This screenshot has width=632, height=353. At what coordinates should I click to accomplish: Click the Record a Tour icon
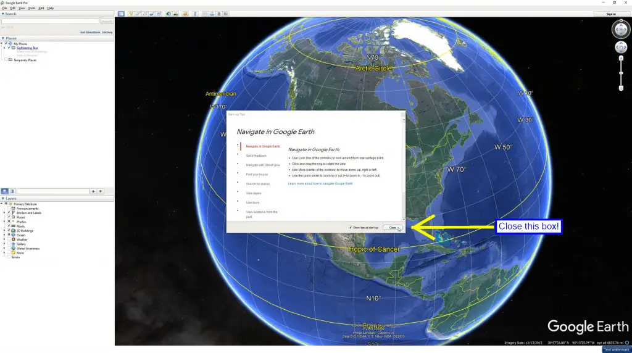click(159, 14)
